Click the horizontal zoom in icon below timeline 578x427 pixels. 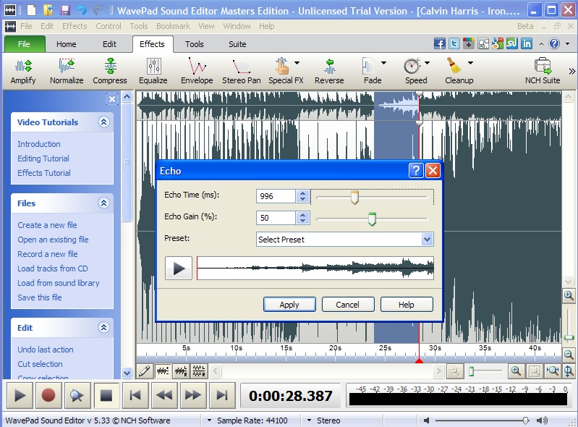[x=516, y=371]
